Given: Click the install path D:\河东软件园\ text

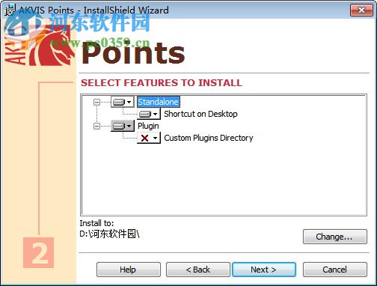Looking at the screenshot, I should tap(110, 234).
